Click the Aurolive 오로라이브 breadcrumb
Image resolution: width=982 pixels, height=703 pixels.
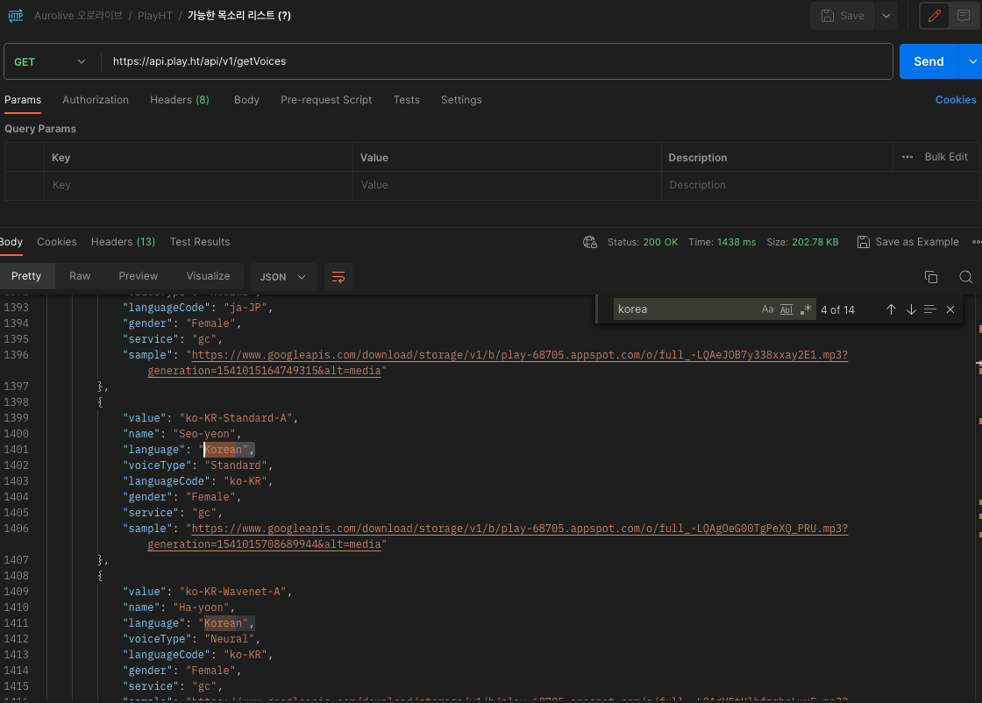click(78, 16)
